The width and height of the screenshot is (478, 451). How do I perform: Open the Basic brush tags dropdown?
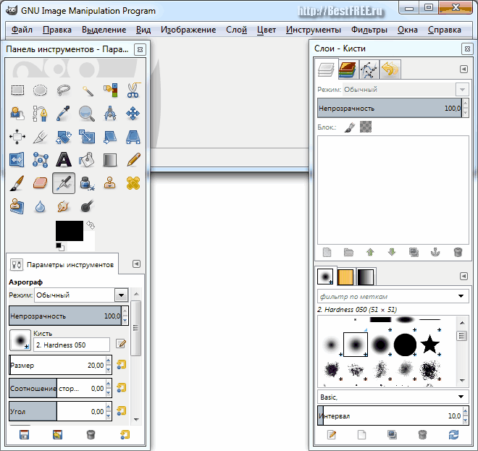click(462, 397)
